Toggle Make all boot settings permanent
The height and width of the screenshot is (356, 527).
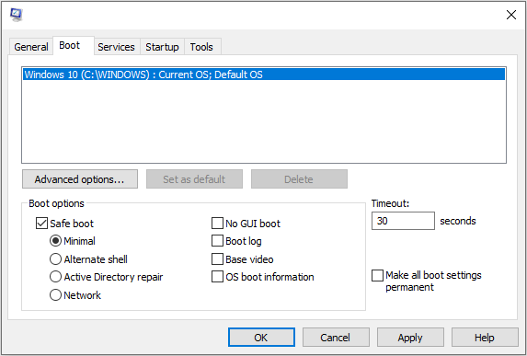point(377,275)
